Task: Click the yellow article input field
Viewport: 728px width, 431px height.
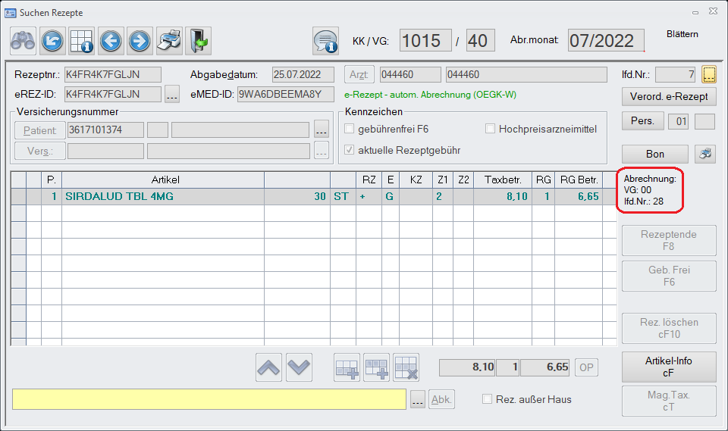Action: pos(209,400)
